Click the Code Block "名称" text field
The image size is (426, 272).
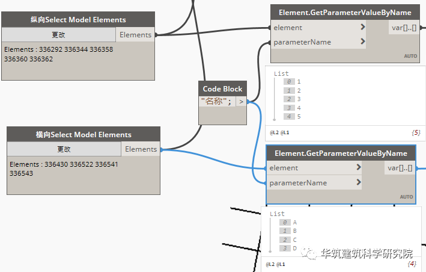click(x=217, y=102)
